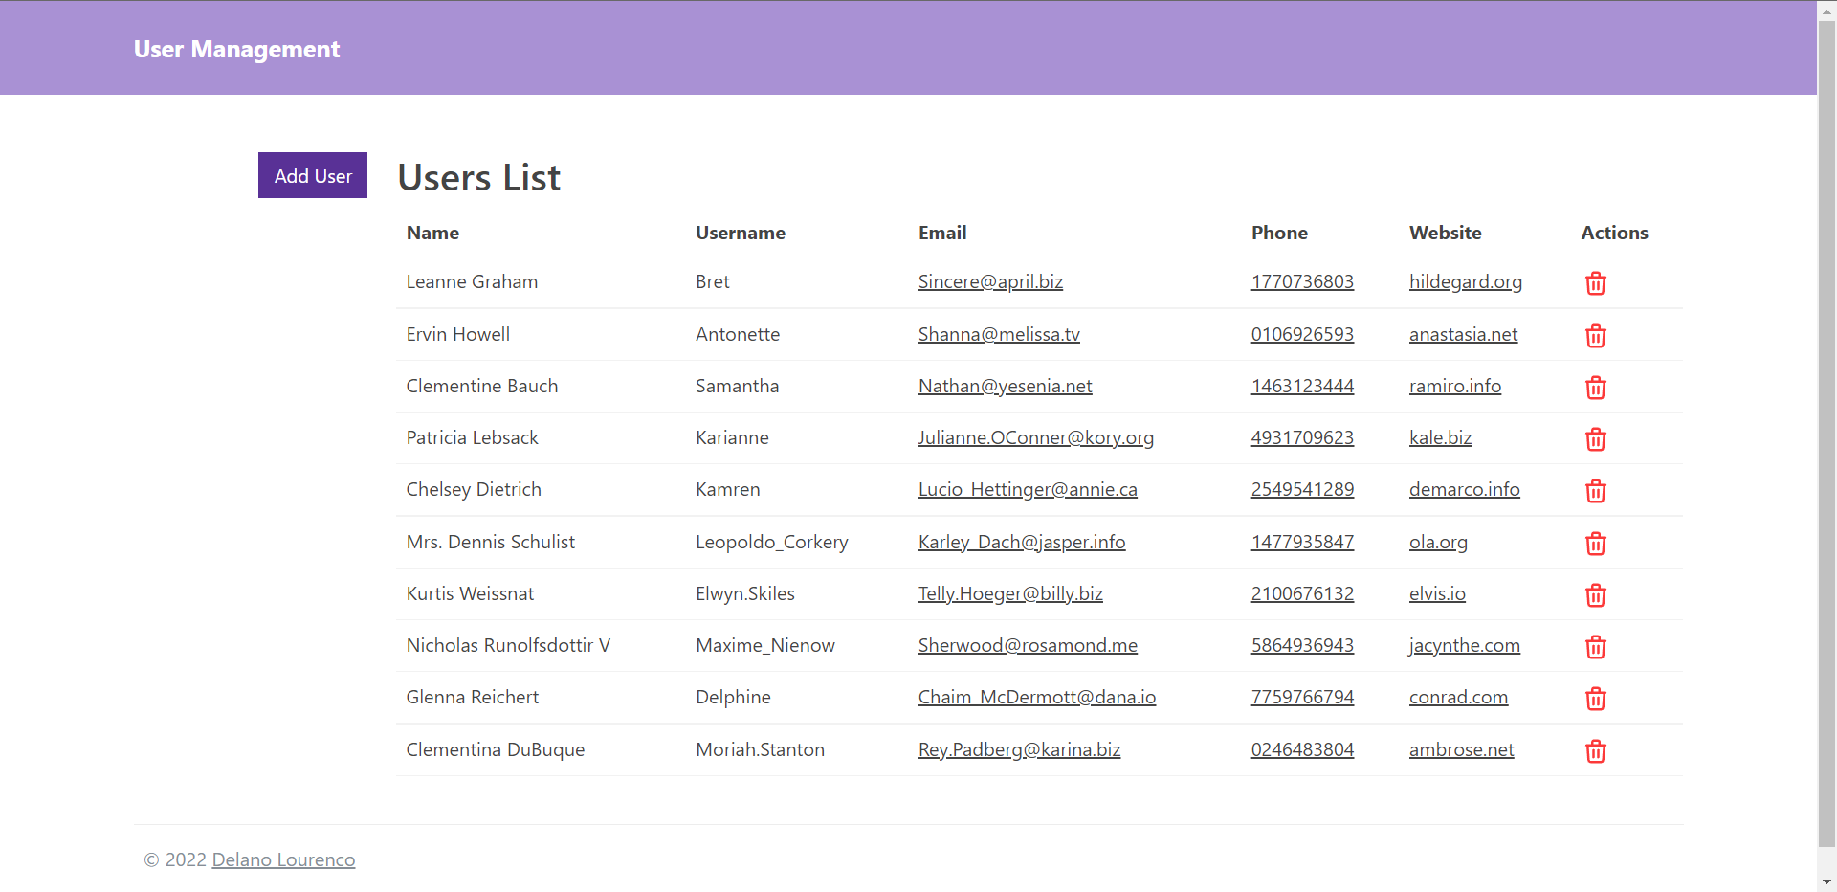Delete user Nicholas Runolfsdottir V trash icon
Viewport: 1837px width, 892px height.
click(x=1595, y=647)
